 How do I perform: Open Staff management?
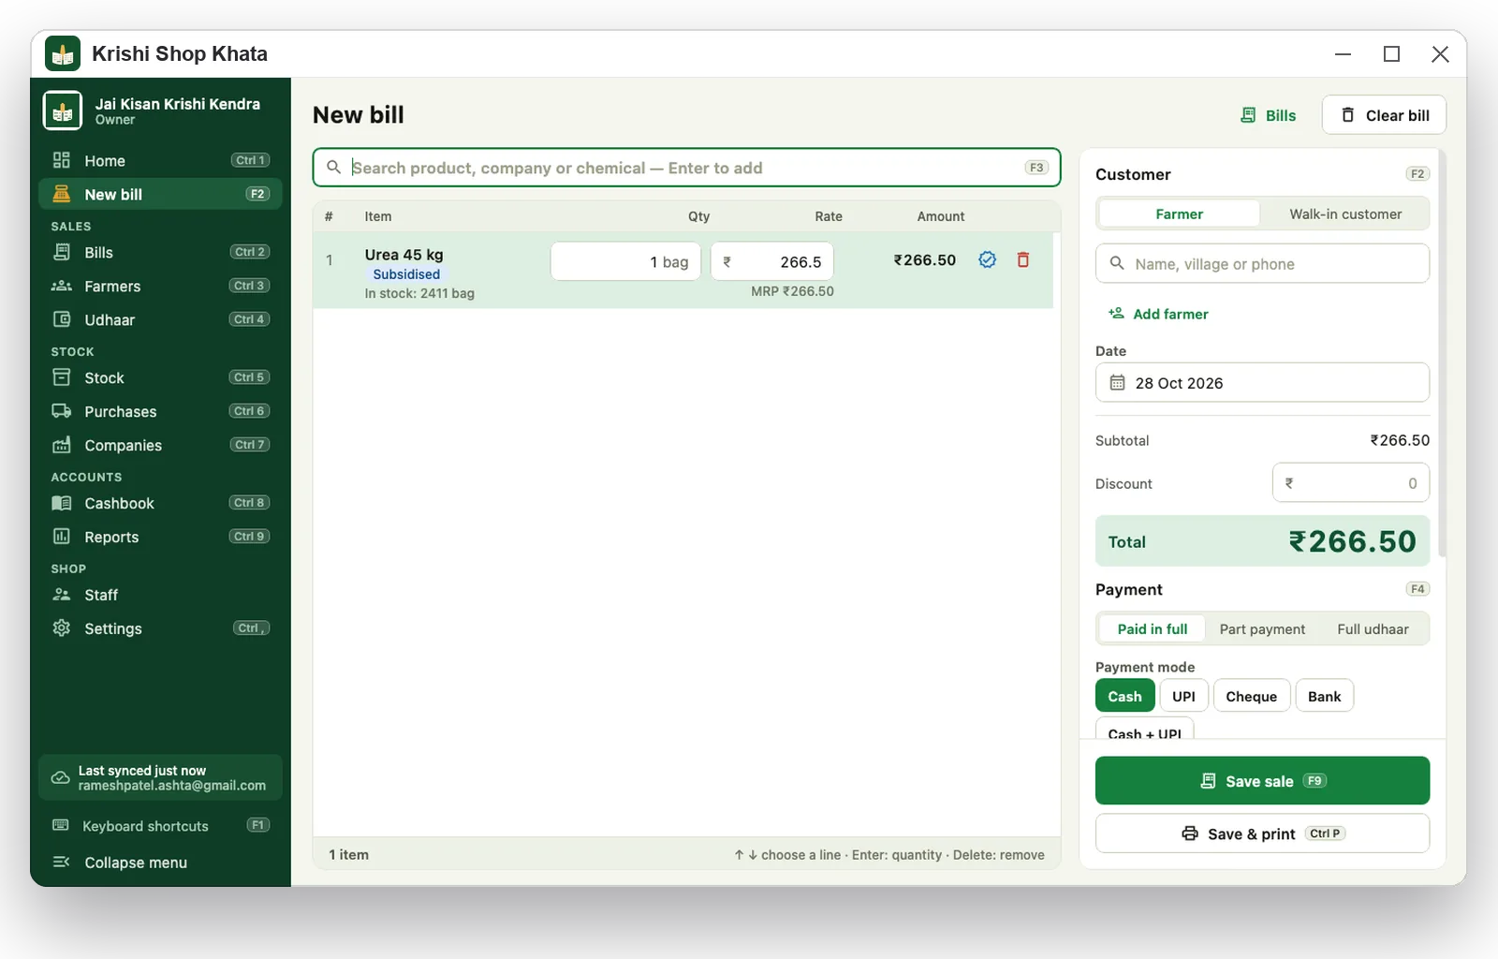click(x=160, y=596)
